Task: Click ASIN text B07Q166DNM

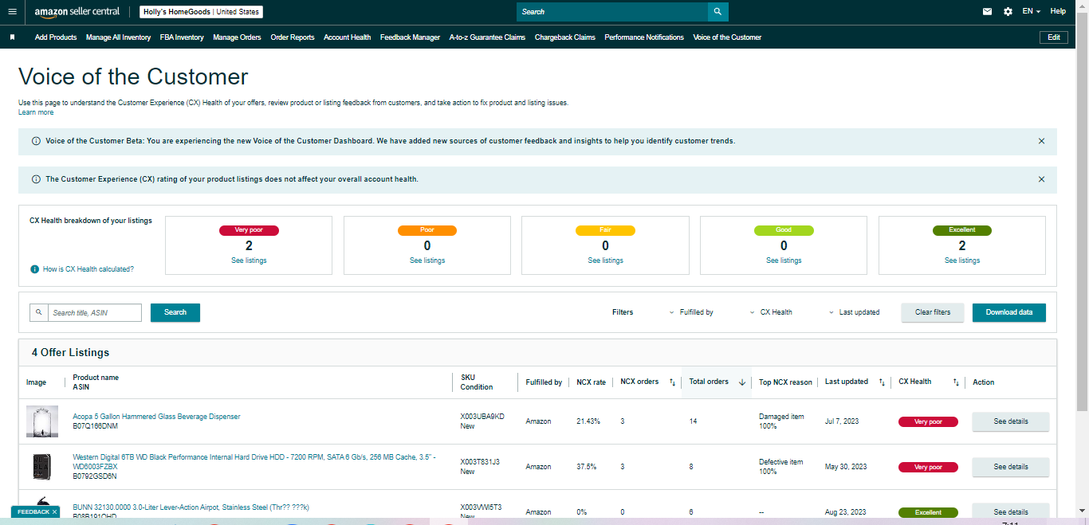Action: (96, 426)
